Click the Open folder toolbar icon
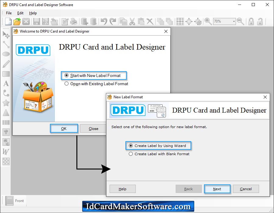Screen dimensions: 274x213 (17, 22)
